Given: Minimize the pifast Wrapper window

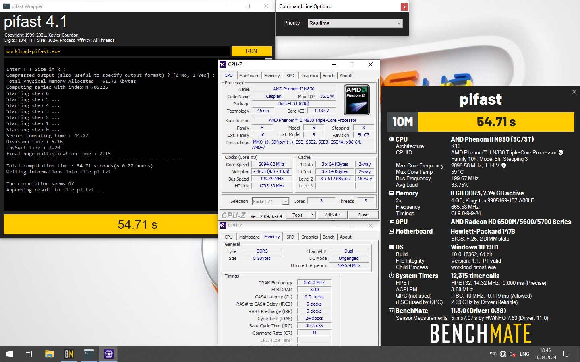Looking at the screenshot, I should pyautogui.click(x=229, y=6).
